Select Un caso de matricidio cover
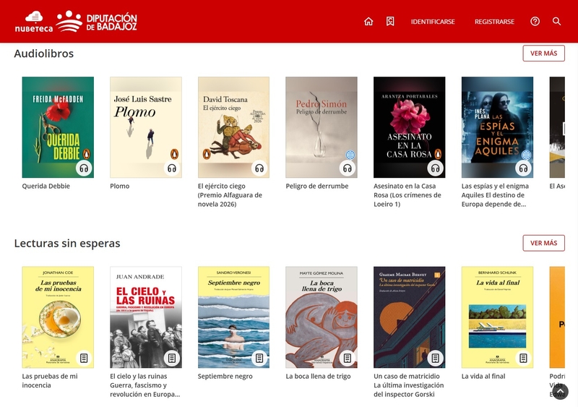 (x=409, y=317)
